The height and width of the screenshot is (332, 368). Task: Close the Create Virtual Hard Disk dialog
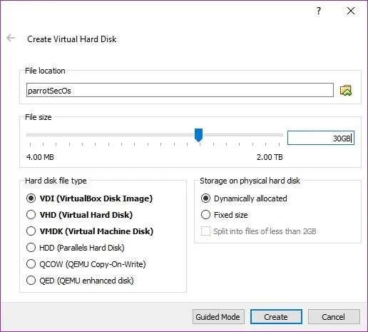click(x=351, y=11)
